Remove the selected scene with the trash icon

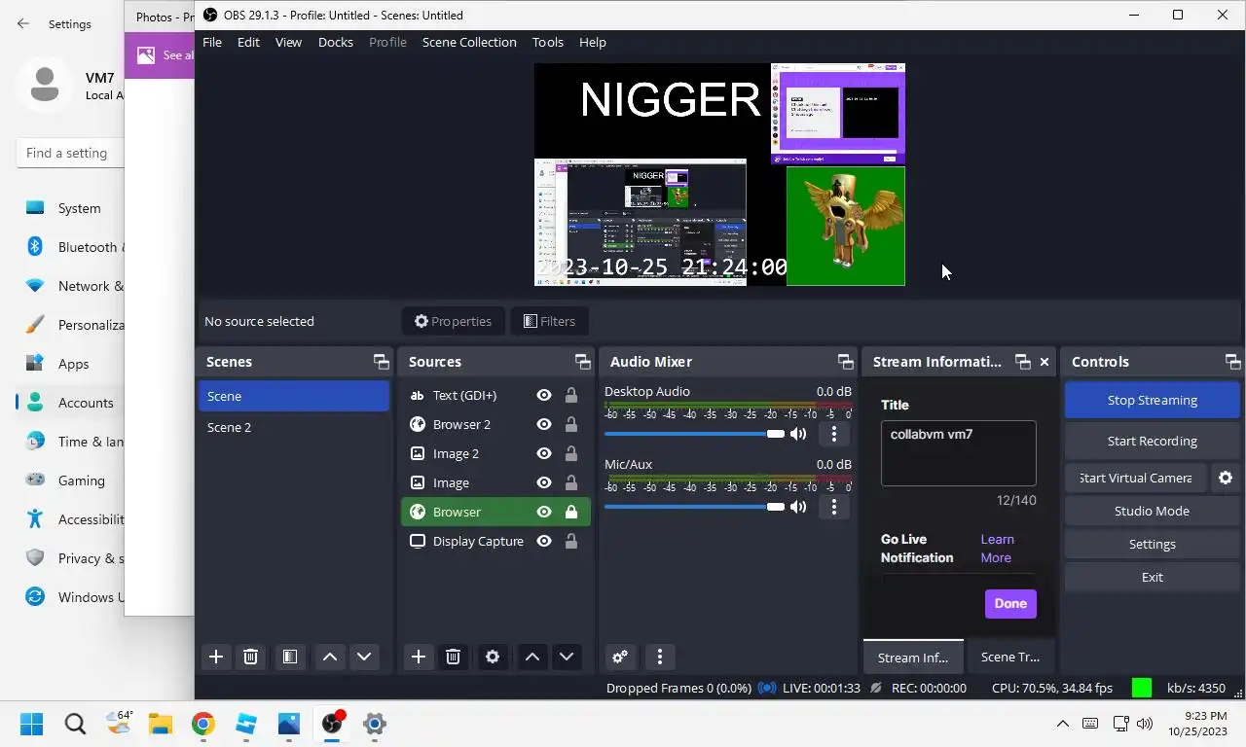click(x=250, y=657)
